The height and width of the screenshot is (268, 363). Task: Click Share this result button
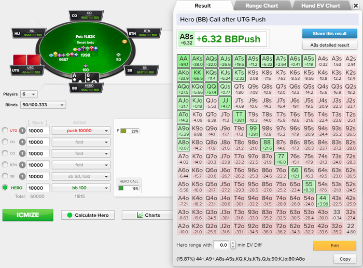click(330, 34)
